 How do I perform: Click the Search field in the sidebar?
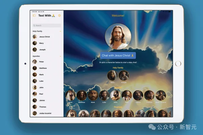click(47, 25)
